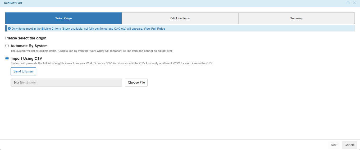
Task: Open the View Full Rules link
Action: tap(154, 29)
